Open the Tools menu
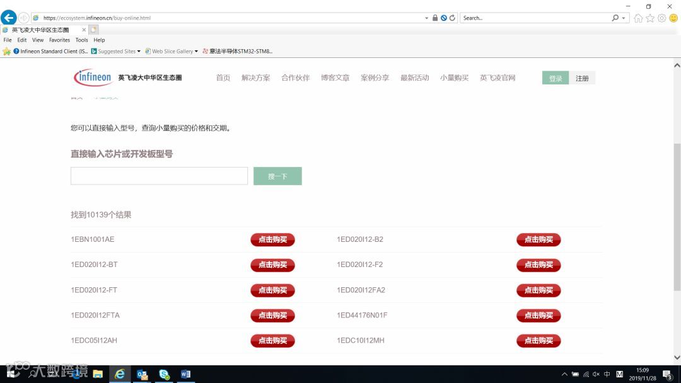 [x=81, y=40]
